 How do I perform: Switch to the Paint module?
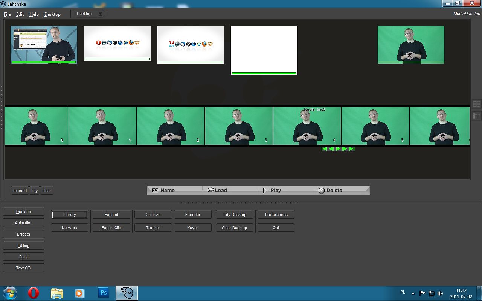click(23, 257)
